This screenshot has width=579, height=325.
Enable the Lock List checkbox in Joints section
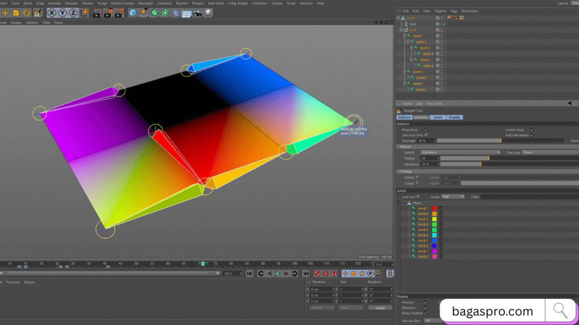pyautogui.click(x=418, y=197)
